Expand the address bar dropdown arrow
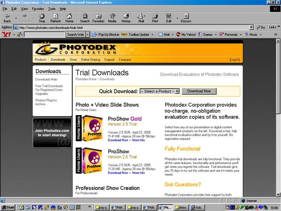 pyautogui.click(x=251, y=27)
